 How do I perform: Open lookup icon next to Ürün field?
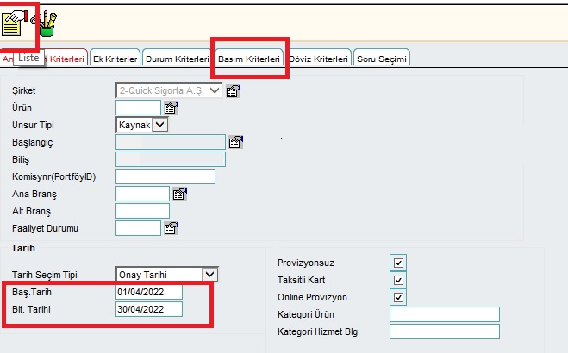pyautogui.click(x=170, y=108)
